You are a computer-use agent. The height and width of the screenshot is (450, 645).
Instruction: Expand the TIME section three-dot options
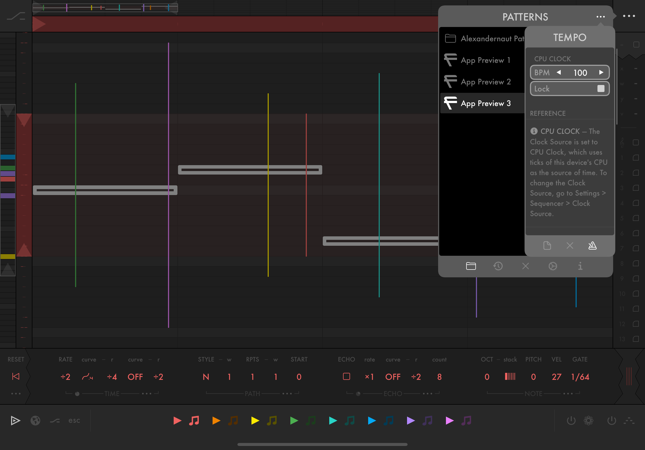click(147, 394)
